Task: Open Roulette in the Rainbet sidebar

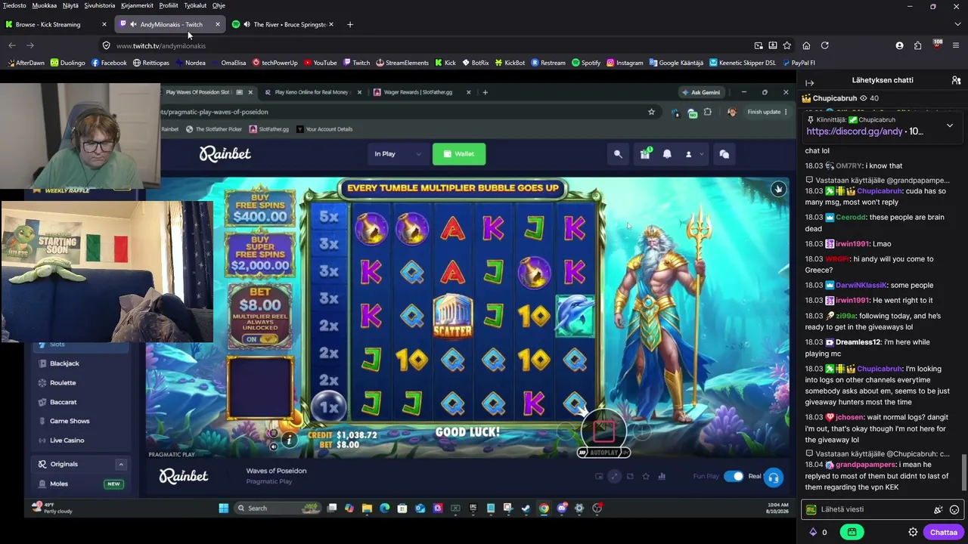Action: 63,383
